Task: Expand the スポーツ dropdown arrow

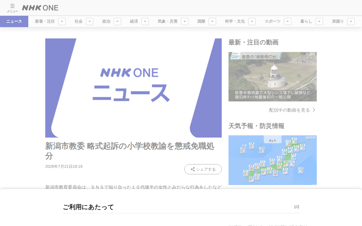Action: pos(288,21)
